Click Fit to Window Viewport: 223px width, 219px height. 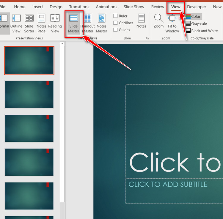click(172, 23)
